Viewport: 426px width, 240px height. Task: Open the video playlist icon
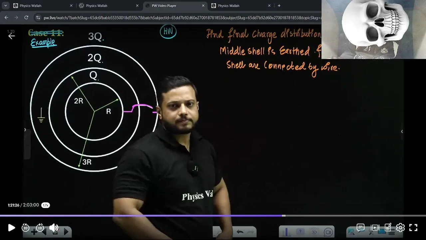375,228
